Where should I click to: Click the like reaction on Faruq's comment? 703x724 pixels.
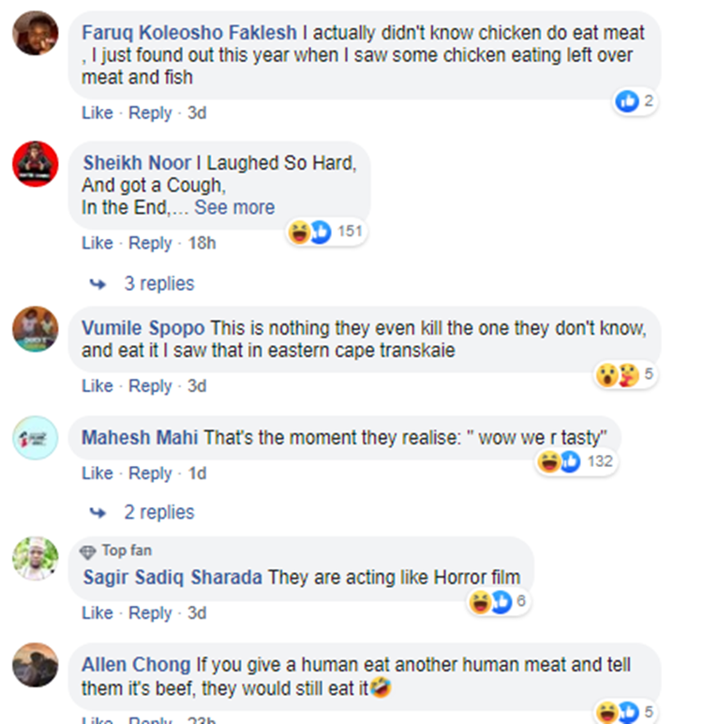click(x=627, y=101)
